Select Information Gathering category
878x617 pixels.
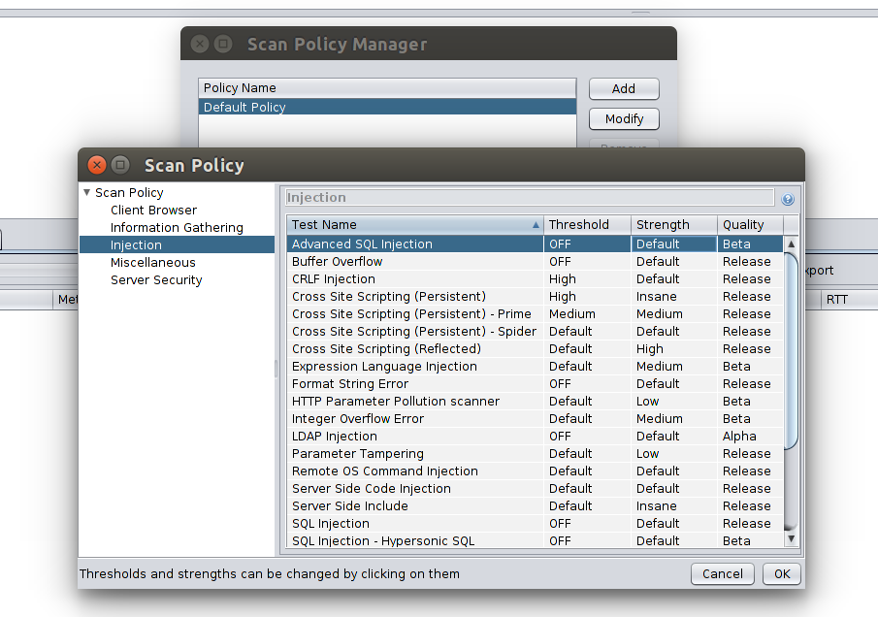(177, 227)
